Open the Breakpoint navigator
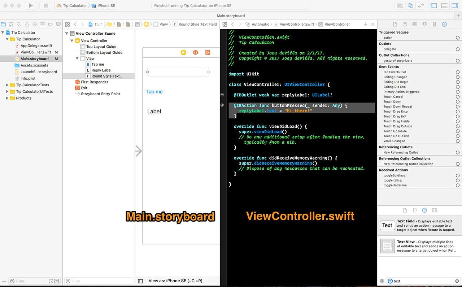 tap(51, 24)
